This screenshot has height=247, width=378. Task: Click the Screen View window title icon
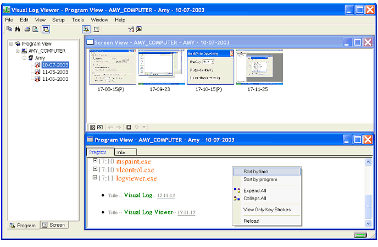coord(90,42)
